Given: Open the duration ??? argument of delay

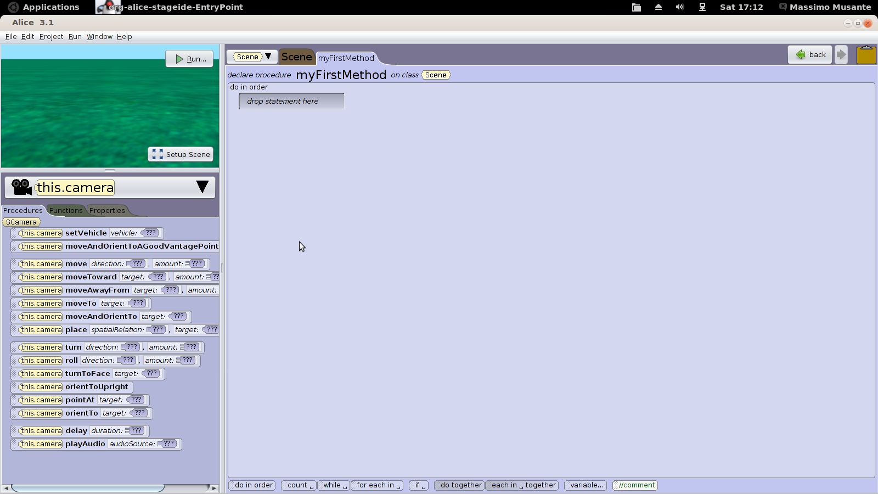Looking at the screenshot, I should pos(135,430).
